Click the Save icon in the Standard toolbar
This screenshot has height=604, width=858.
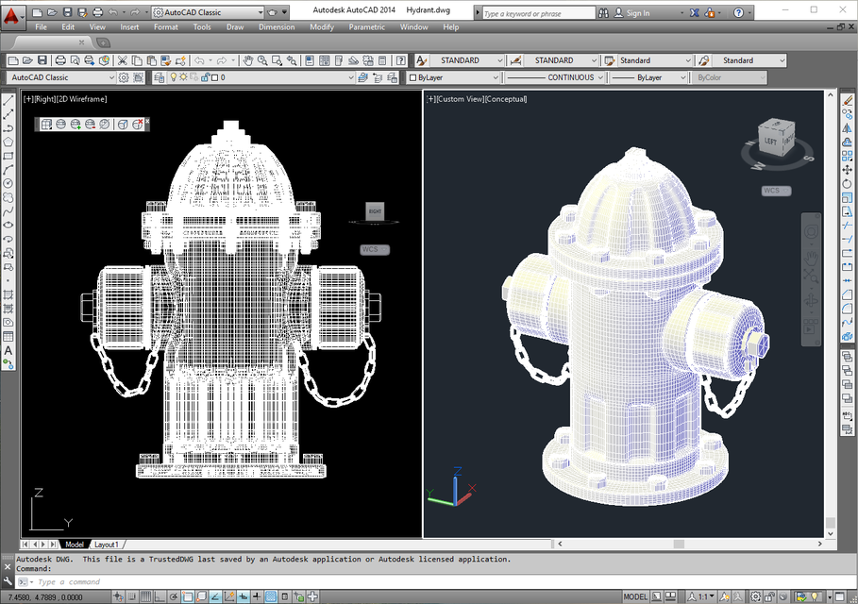click(x=42, y=59)
